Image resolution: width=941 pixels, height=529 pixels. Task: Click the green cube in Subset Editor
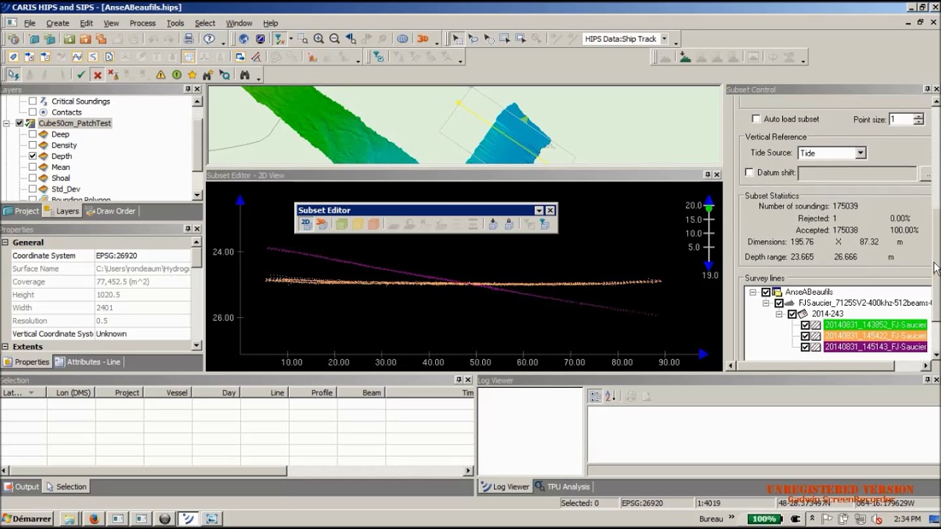click(x=342, y=224)
